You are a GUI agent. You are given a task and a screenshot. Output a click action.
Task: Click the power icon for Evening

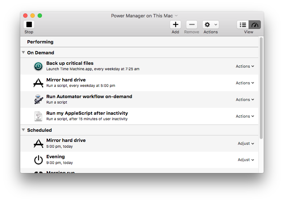tap(38, 160)
